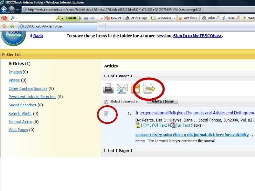The width and height of the screenshot is (255, 191).
Task: Click the Add to Favorites star-plus icon
Action: [x=12, y=26]
